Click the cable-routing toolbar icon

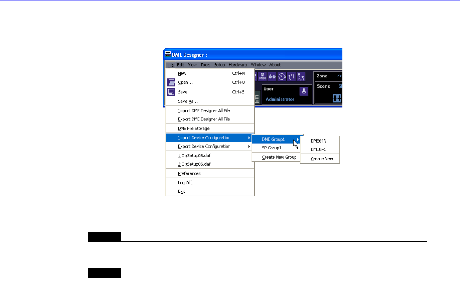pos(291,76)
